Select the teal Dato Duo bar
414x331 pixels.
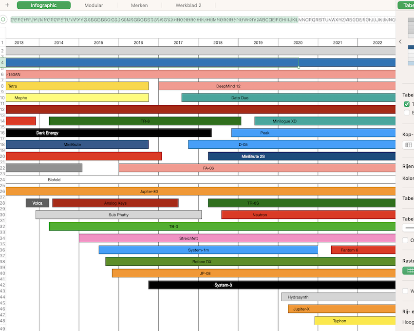[289, 98]
